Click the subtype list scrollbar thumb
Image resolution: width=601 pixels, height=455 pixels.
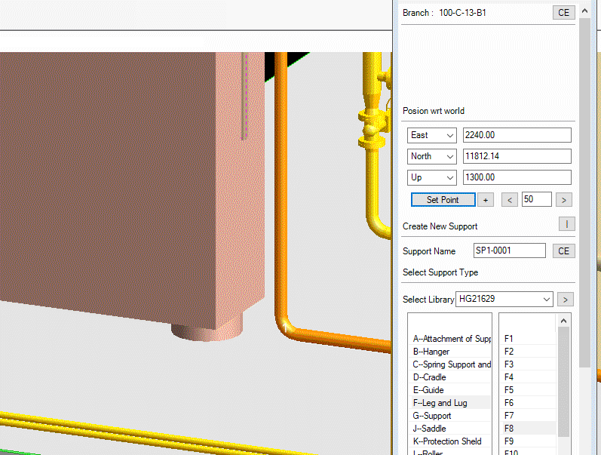(563, 382)
